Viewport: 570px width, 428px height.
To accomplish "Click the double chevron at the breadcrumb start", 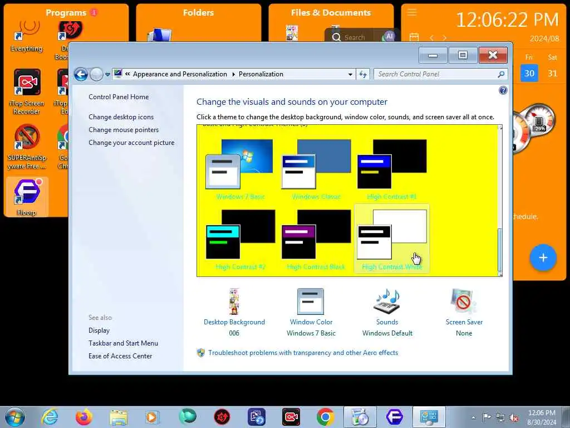I will pos(127,74).
